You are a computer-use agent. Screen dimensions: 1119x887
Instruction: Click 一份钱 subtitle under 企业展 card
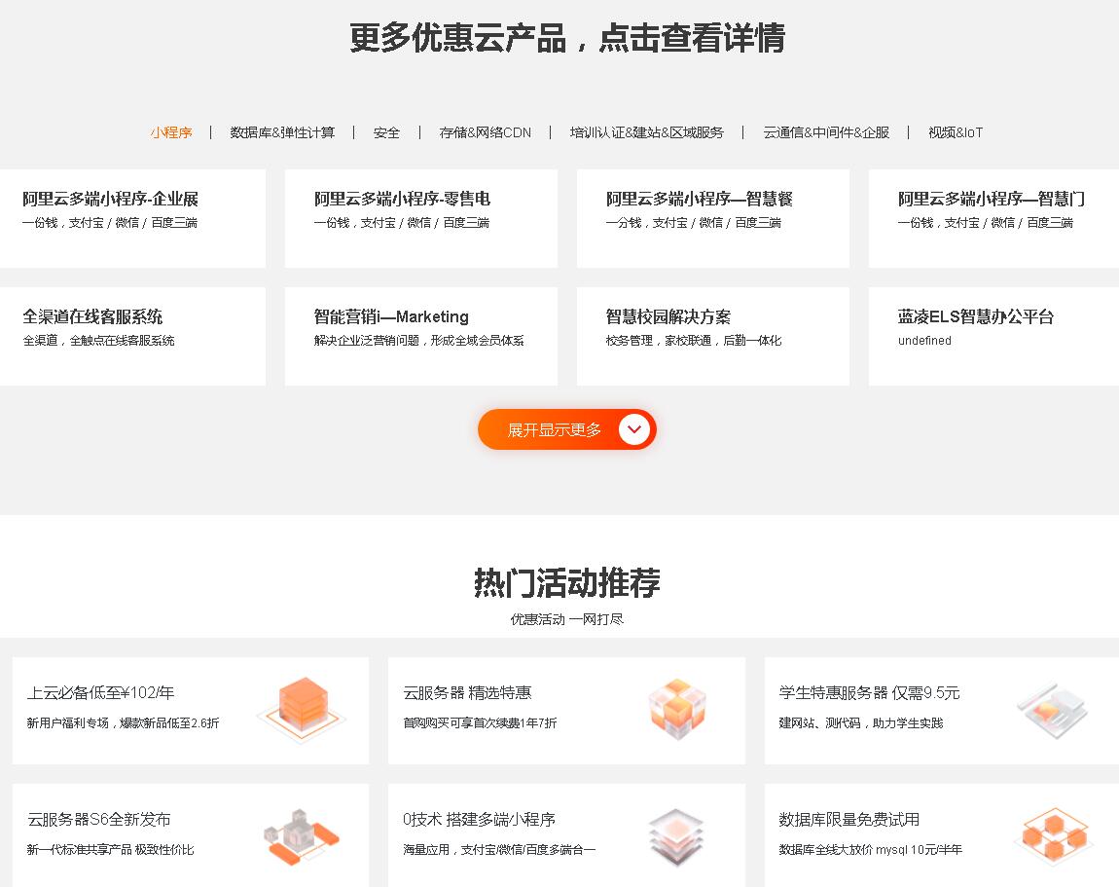point(110,222)
